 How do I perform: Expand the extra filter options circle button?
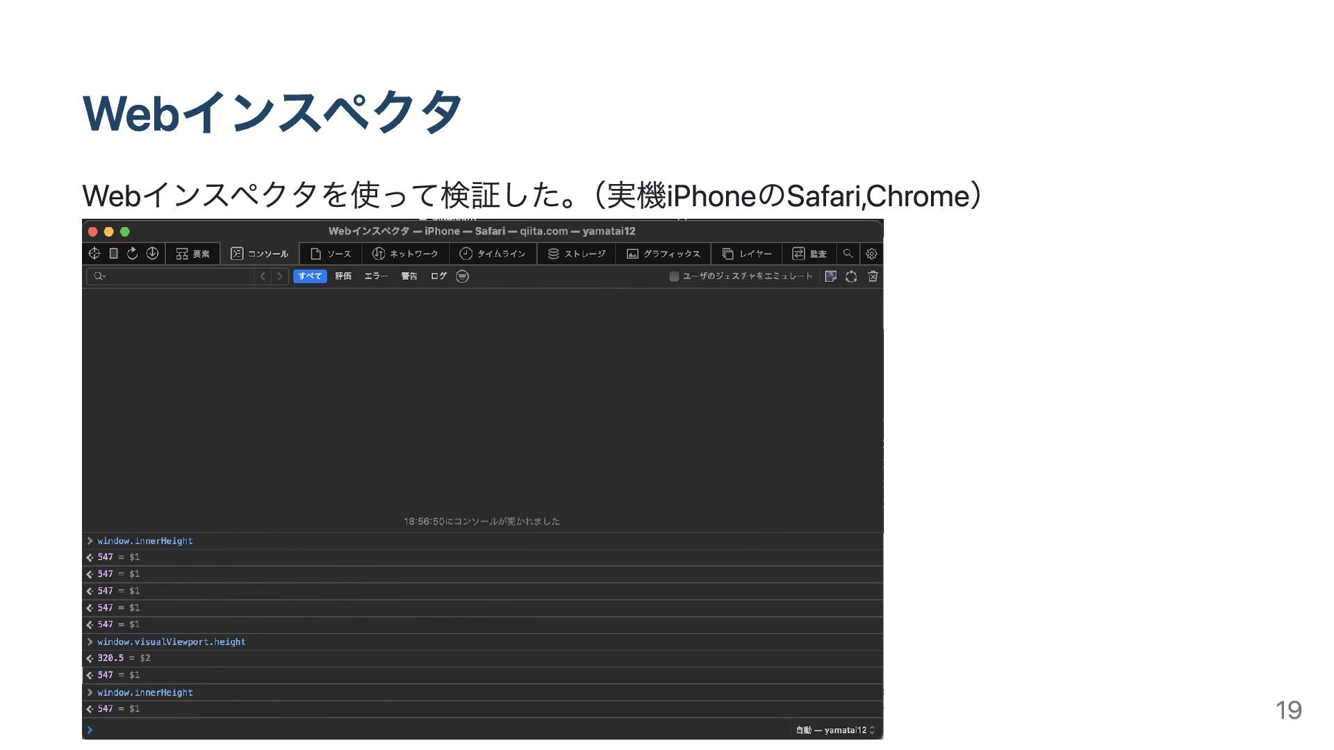pyautogui.click(x=462, y=276)
